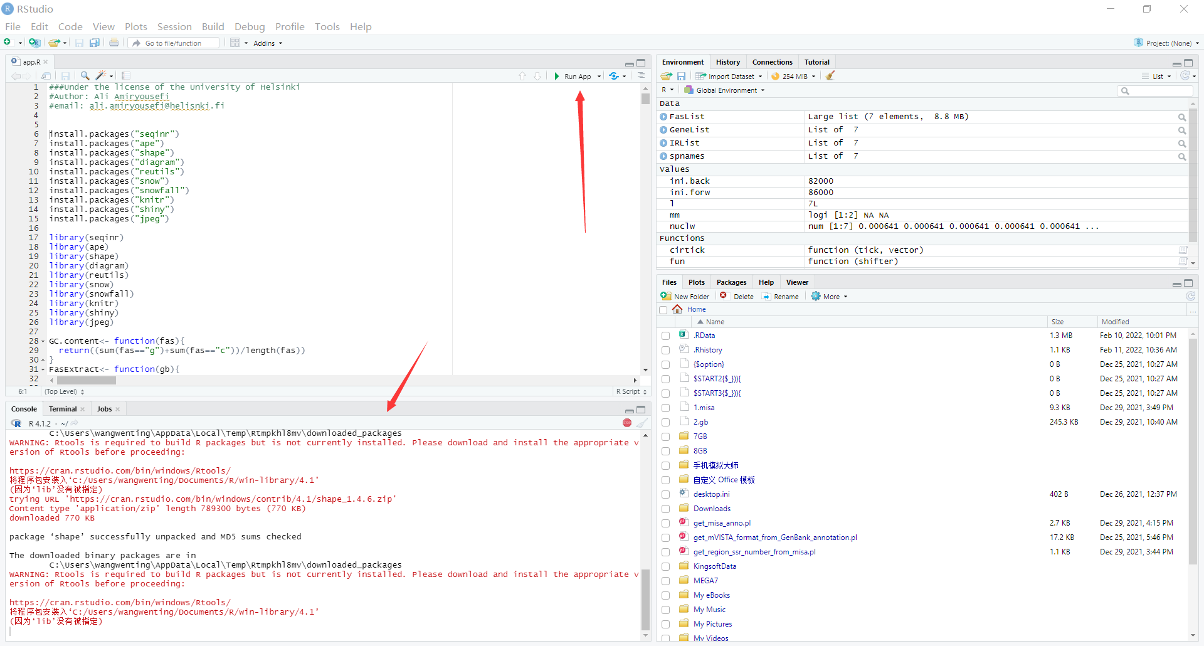Refresh the Files pane listing

pos(1190,296)
